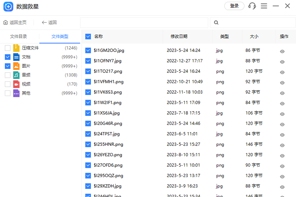Uncheck the $I1VFMH1.png file checkbox
Image resolution: width=296 pixels, height=197 pixels.
(x=88, y=82)
